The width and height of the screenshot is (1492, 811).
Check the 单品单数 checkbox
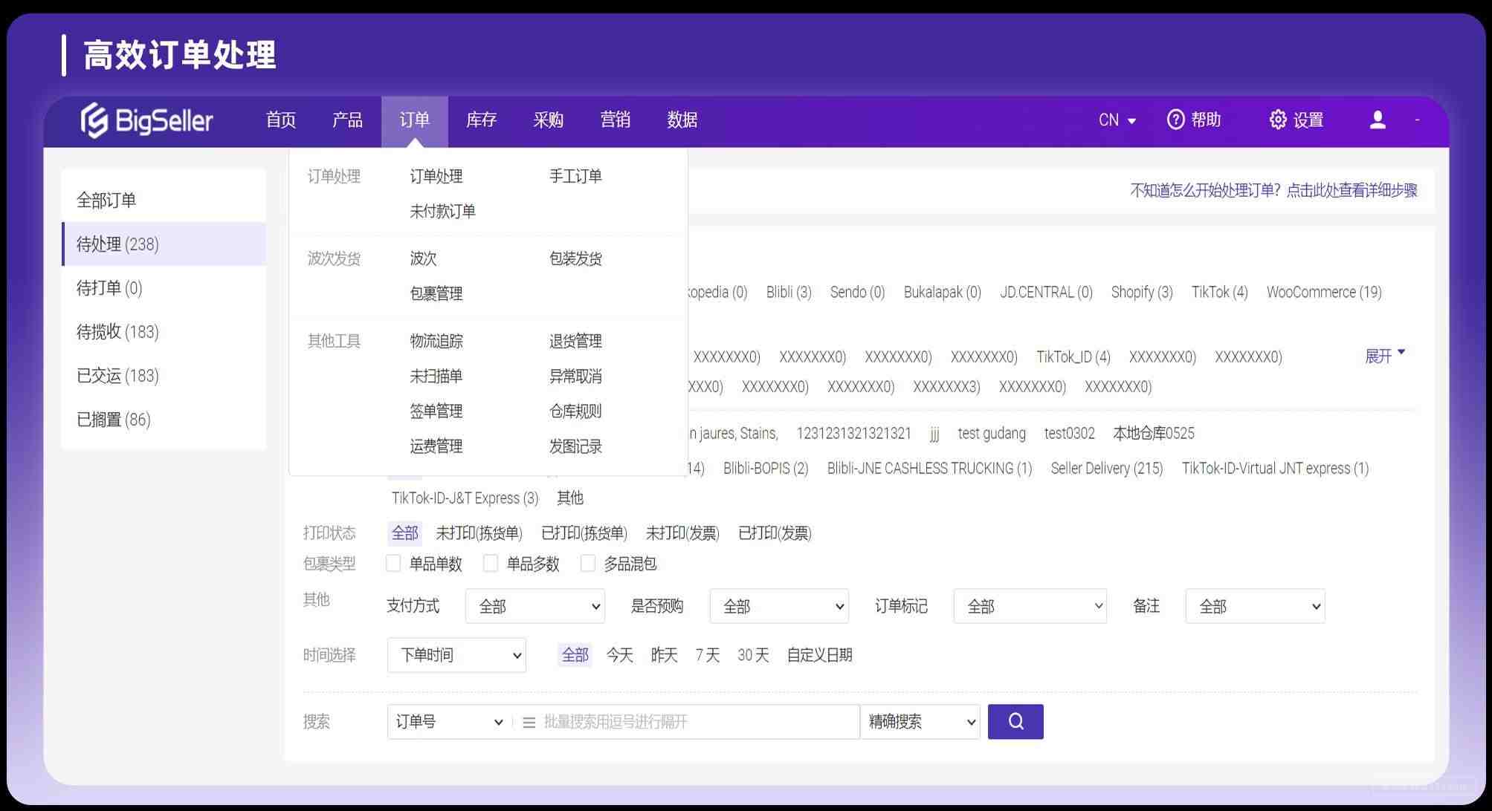(x=393, y=564)
